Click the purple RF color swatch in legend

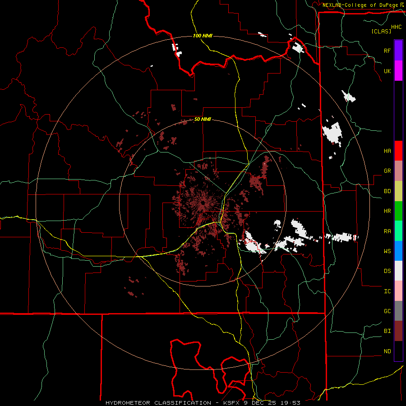[x=398, y=51]
